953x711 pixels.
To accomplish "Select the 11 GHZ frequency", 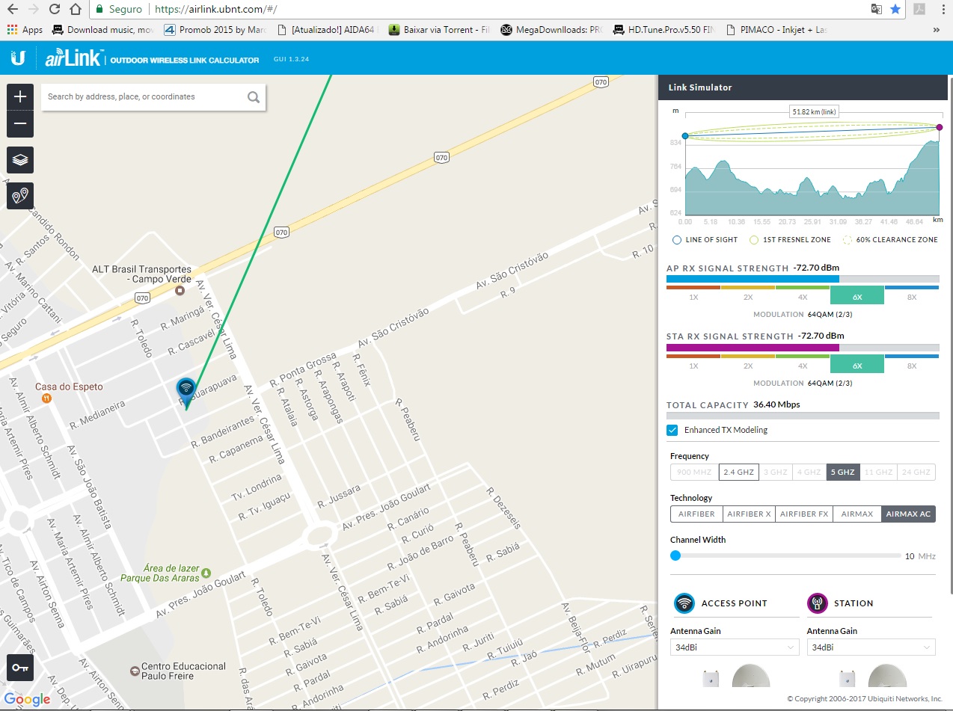I will coord(878,472).
